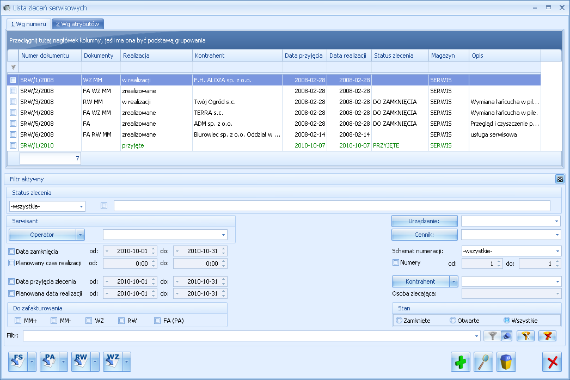
Task: Open selected order with magnifier icon
Action: pyautogui.click(x=483, y=361)
